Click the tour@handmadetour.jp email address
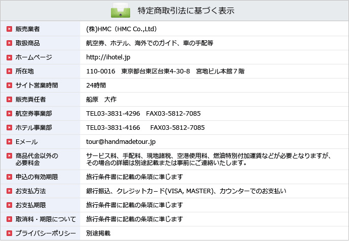This screenshot has height=241, width=349. (121, 142)
